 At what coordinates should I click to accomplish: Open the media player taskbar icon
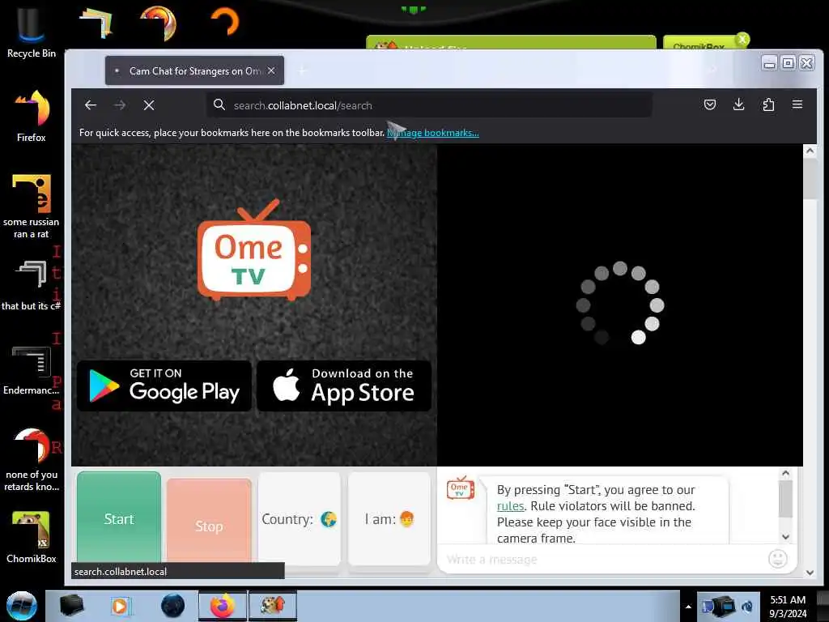[121, 606]
